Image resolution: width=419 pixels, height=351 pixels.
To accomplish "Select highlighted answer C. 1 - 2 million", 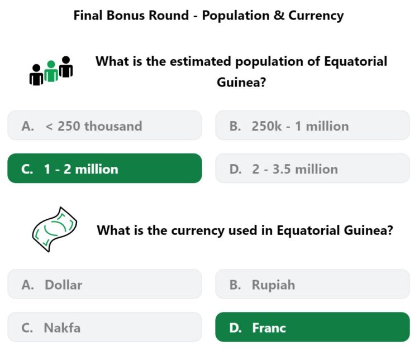I will [x=105, y=169].
